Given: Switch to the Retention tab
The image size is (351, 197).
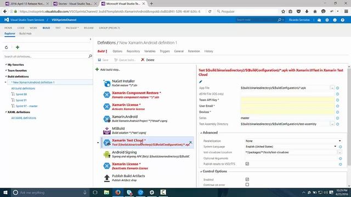Looking at the screenshot, I should (x=194, y=51).
